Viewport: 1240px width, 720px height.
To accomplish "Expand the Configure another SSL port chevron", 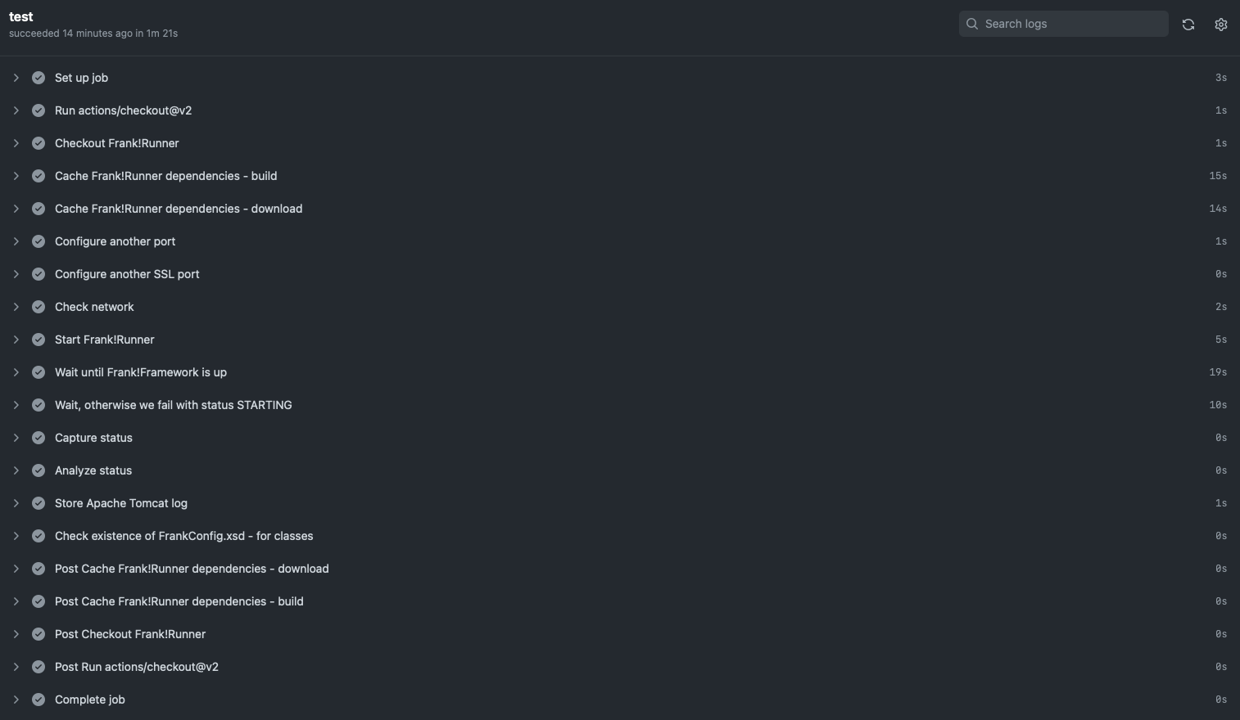I will pyautogui.click(x=16, y=274).
